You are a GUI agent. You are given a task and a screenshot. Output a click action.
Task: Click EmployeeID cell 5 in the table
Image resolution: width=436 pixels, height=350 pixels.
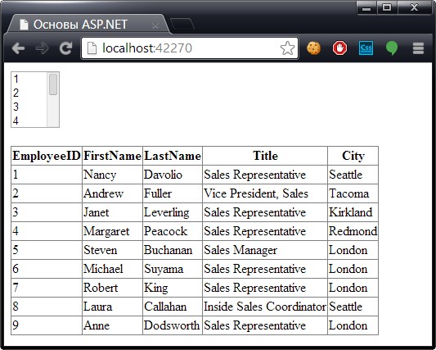[47, 250]
